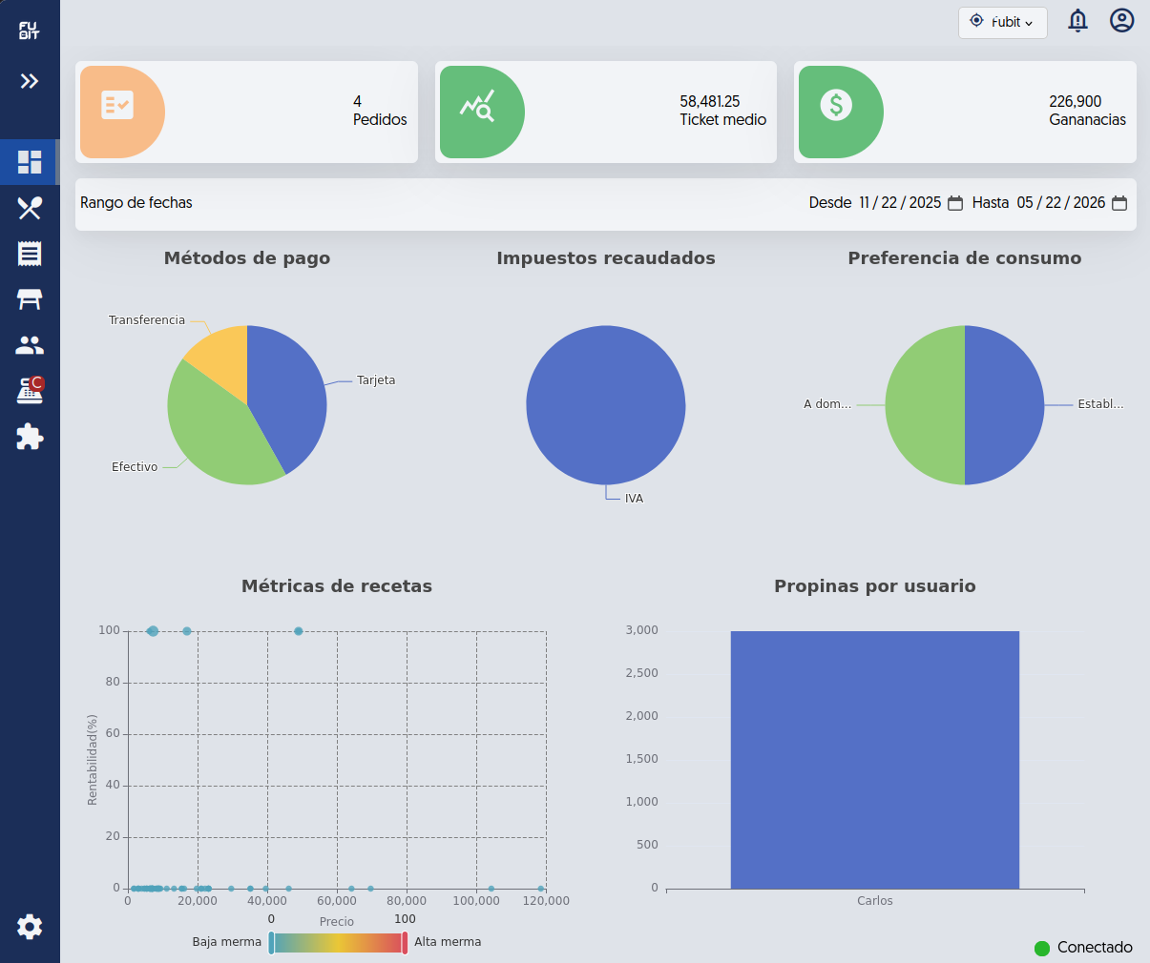Open the user account profile icon
This screenshot has height=963, width=1150.
pyautogui.click(x=1121, y=21)
